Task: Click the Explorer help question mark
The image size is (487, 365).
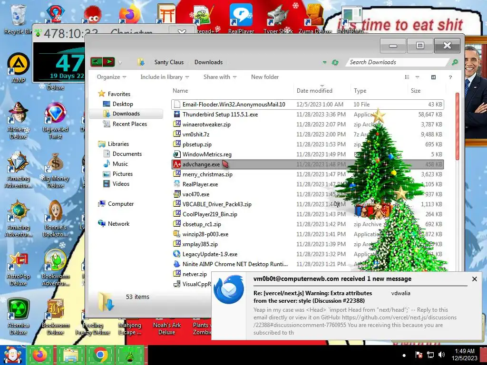Action: pyautogui.click(x=450, y=77)
